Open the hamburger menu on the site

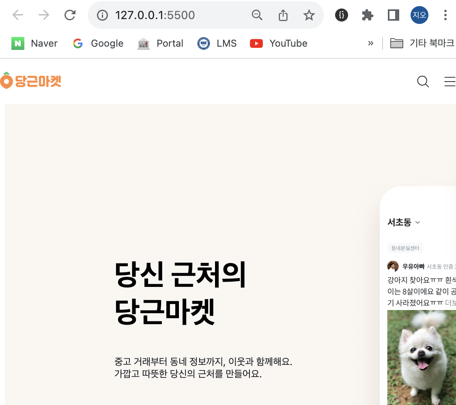450,82
